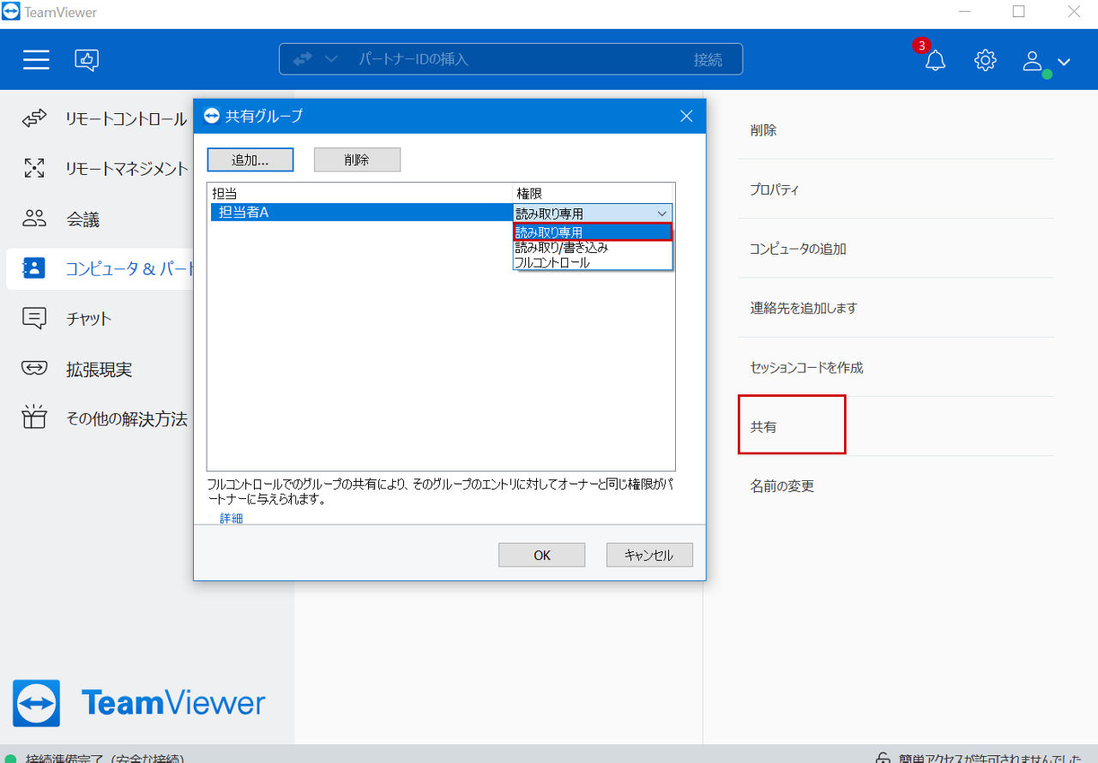Choose 読み取り/書き込み from the permission list
The width and height of the screenshot is (1098, 763).
(593, 248)
